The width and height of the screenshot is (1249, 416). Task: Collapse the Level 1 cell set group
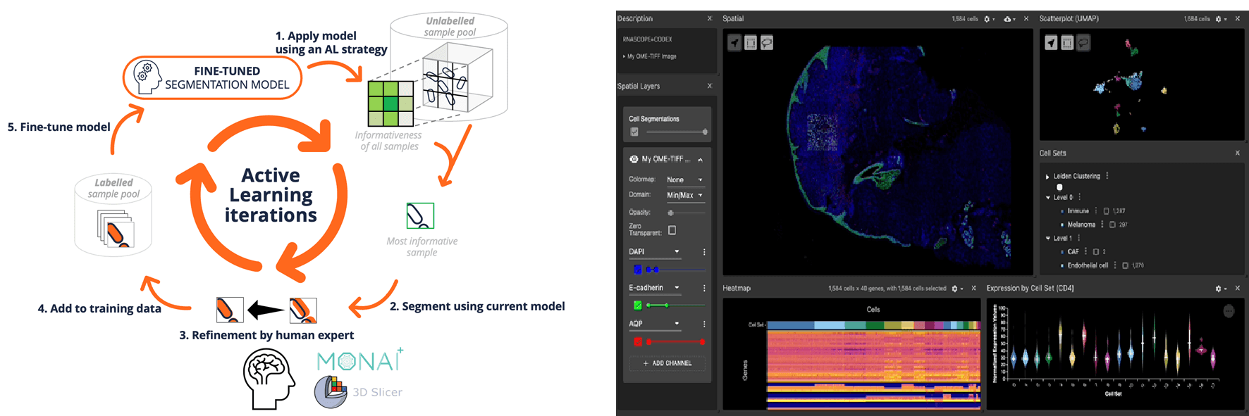point(1048,239)
